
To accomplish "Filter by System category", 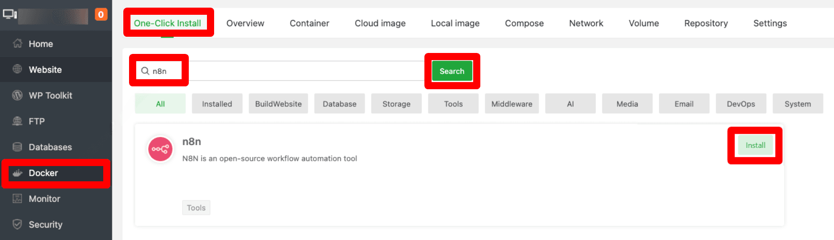I will point(798,104).
